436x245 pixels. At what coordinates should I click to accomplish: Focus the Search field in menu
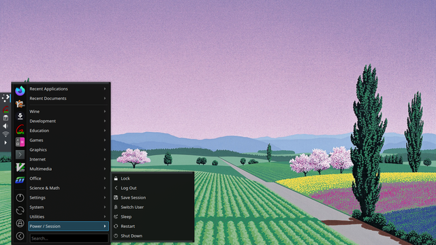(69, 238)
